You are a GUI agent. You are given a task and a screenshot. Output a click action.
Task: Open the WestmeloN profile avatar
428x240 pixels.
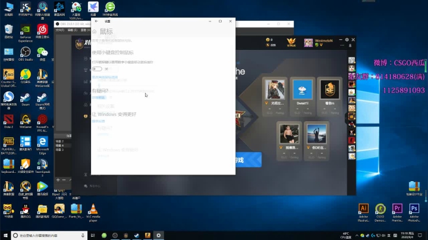point(309,43)
